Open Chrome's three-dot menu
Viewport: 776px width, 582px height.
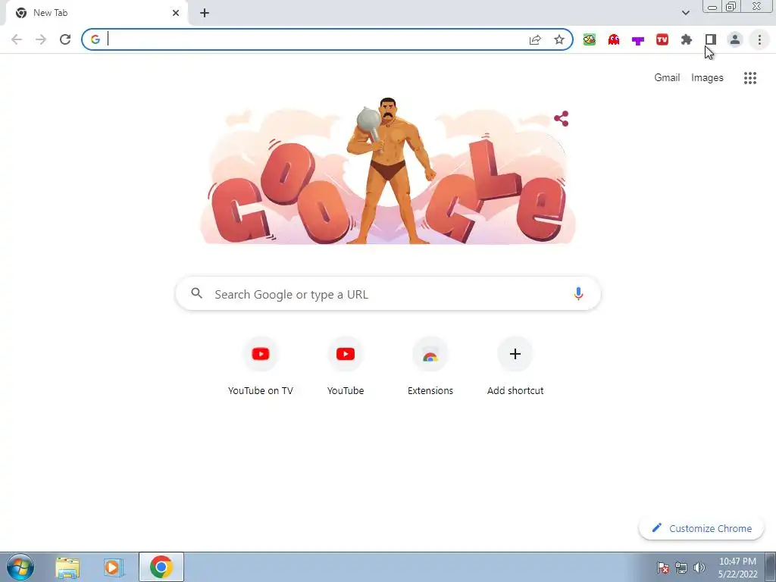pos(759,39)
